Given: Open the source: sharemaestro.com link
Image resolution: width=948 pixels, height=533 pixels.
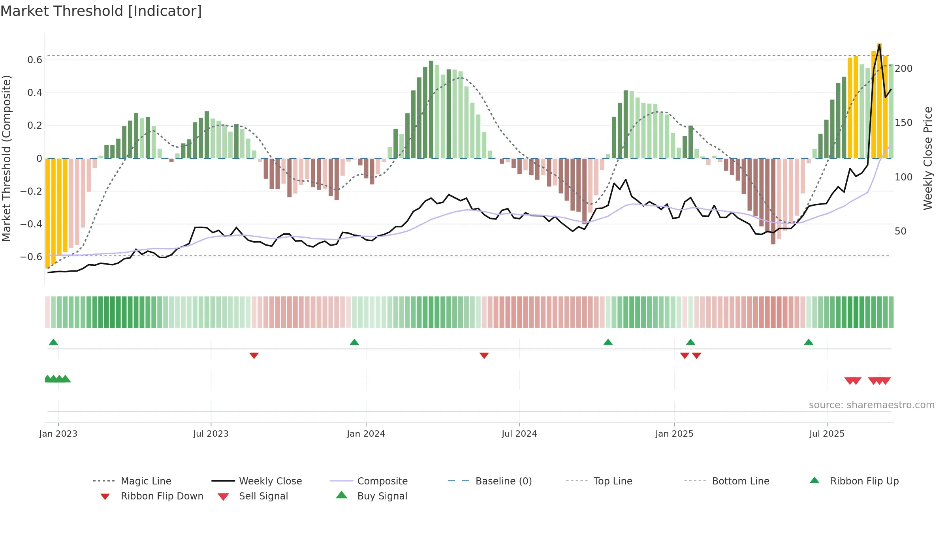Looking at the screenshot, I should pyautogui.click(x=872, y=405).
